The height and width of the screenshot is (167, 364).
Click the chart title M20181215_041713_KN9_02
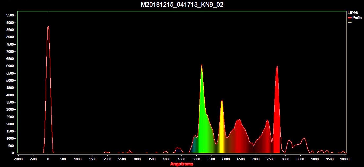(182, 5)
